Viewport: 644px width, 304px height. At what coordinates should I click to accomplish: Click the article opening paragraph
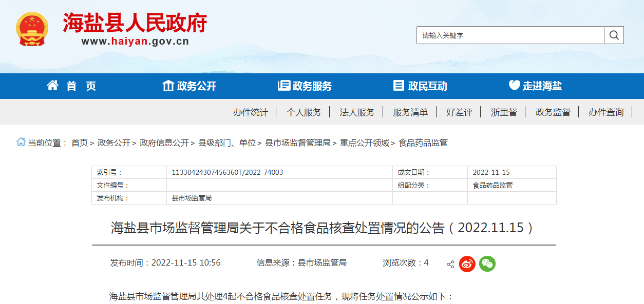281,296
